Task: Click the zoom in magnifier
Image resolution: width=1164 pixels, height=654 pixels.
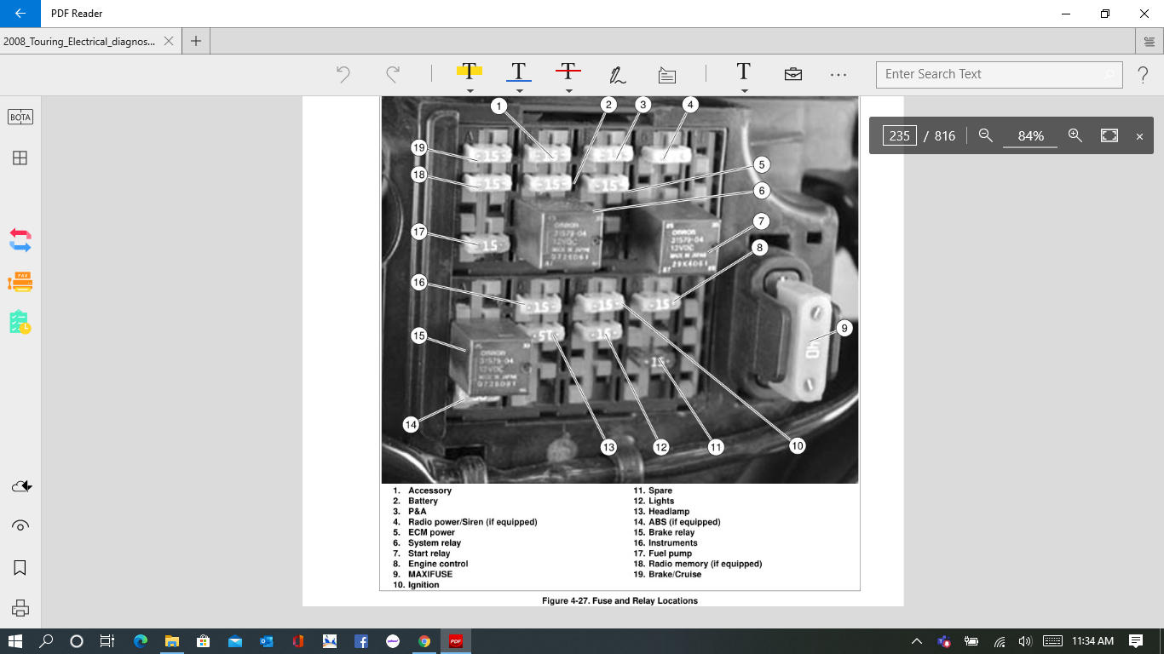Action: (1075, 135)
